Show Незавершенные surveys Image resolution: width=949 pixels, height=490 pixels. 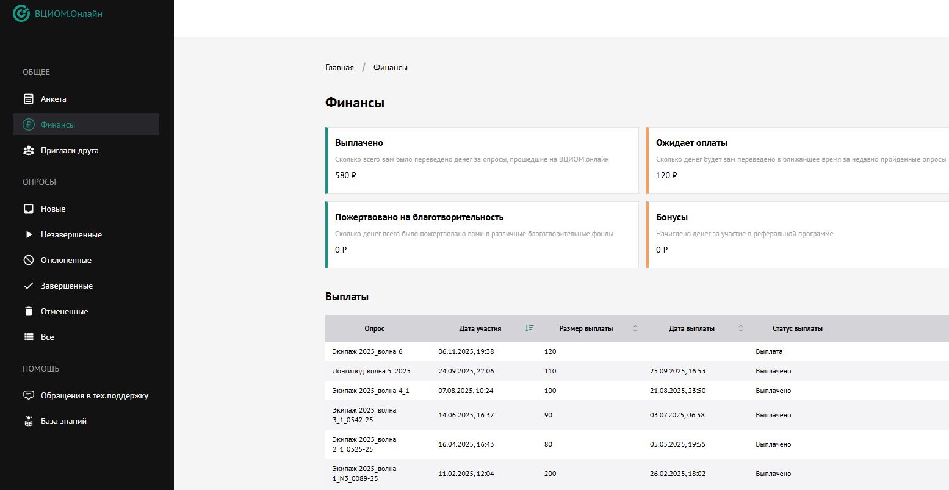[x=86, y=234]
